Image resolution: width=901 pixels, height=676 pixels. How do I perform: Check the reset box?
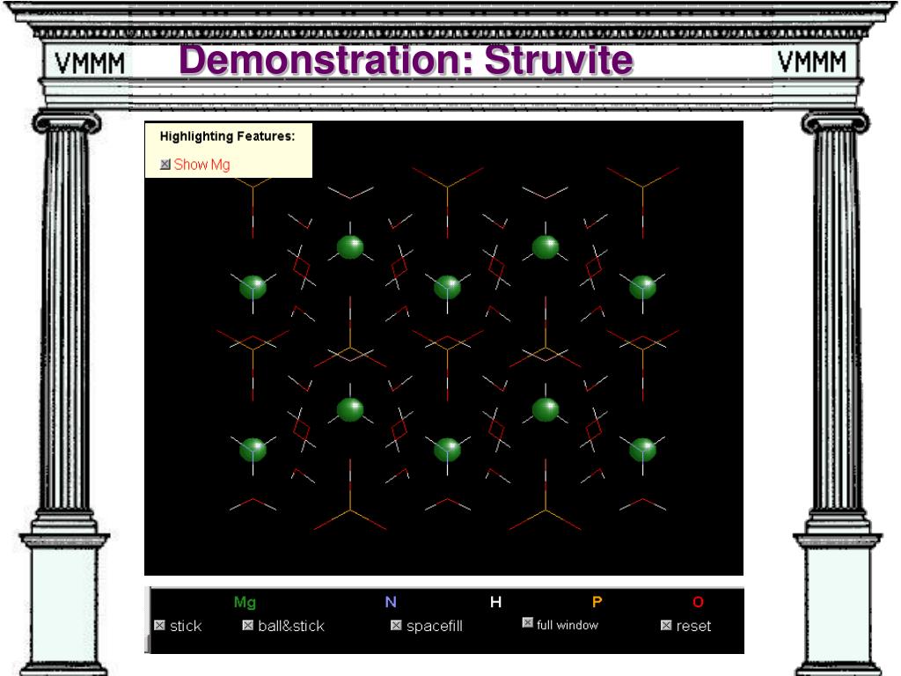(x=666, y=626)
